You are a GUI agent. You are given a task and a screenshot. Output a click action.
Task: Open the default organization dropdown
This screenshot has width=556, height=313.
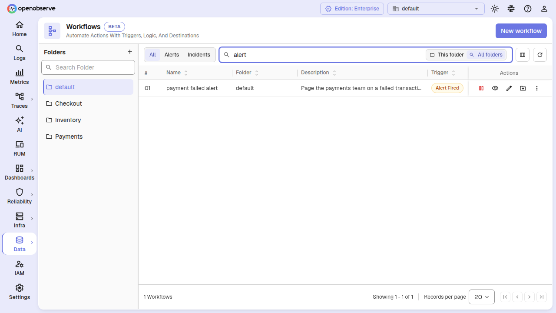coord(436,9)
